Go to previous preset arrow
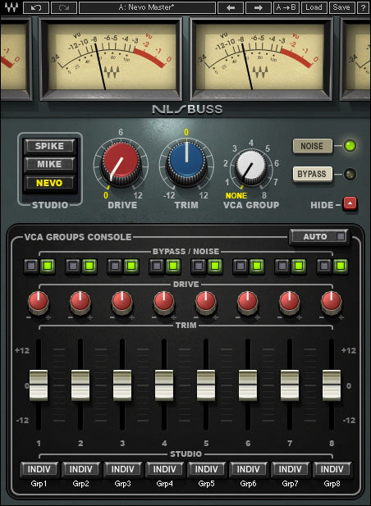 (231, 7)
